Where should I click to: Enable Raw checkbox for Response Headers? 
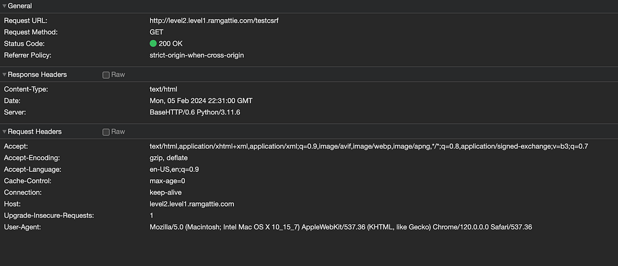pyautogui.click(x=106, y=75)
